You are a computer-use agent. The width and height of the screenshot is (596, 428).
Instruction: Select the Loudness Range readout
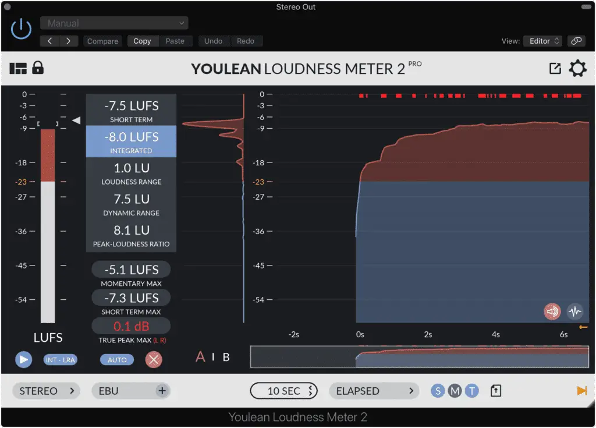tap(131, 172)
